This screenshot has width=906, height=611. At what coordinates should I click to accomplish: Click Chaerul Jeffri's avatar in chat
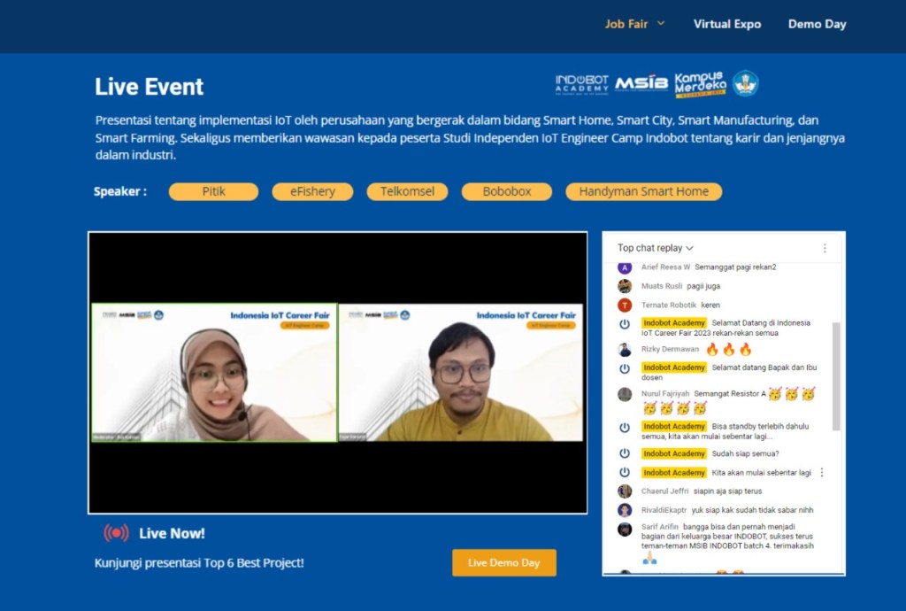[x=624, y=491]
